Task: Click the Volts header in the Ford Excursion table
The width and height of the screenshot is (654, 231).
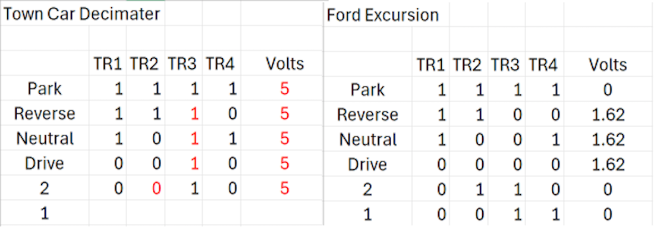Action: (x=608, y=65)
